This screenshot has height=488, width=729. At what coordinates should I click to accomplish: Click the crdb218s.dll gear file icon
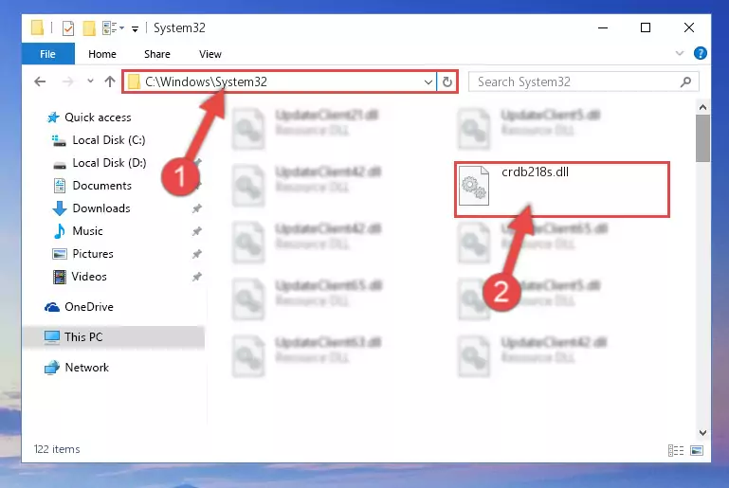[474, 186]
